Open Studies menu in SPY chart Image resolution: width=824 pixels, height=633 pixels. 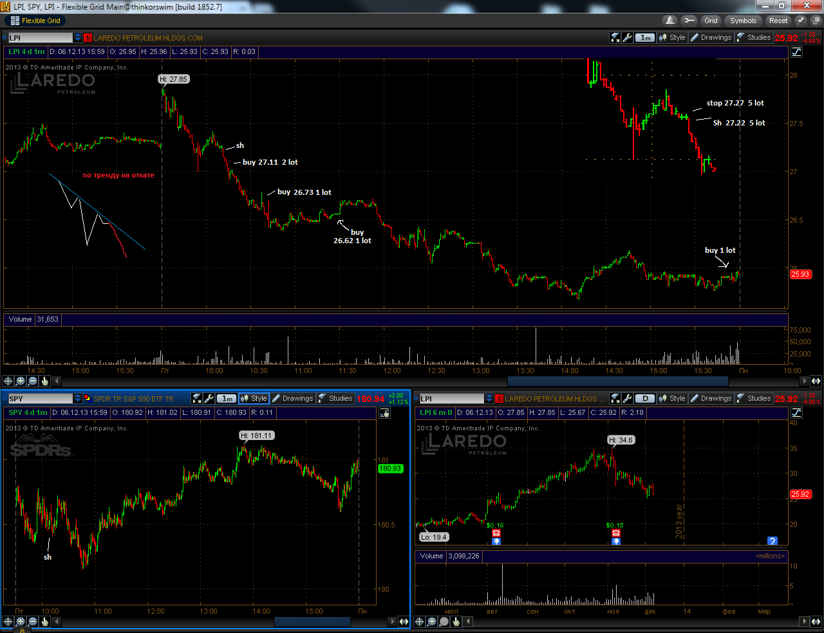tap(335, 399)
